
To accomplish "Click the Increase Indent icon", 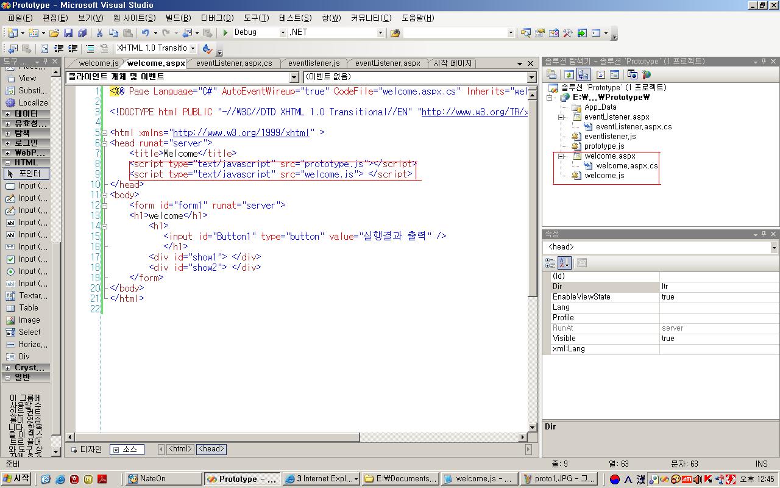I will coord(73,48).
